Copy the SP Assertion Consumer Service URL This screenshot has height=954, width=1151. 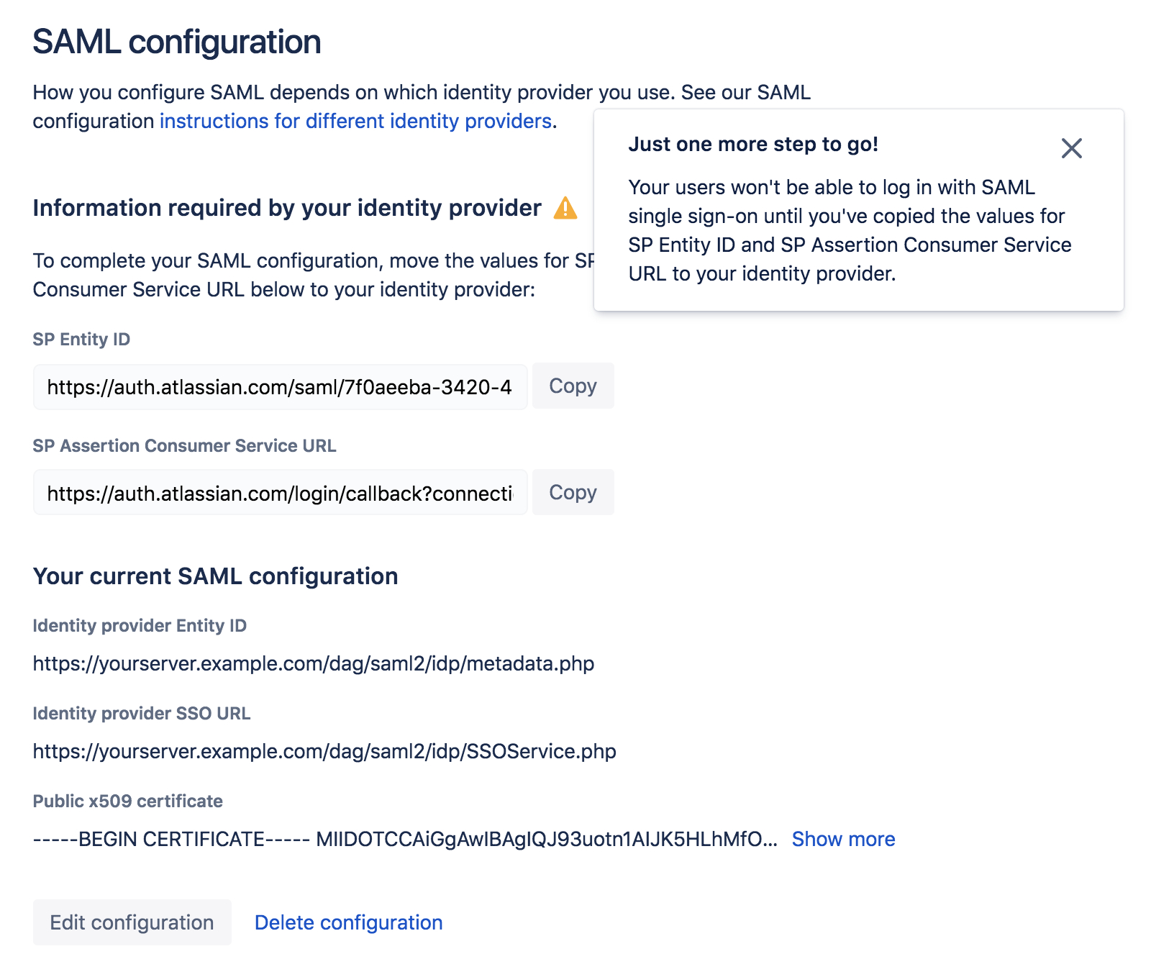click(x=573, y=492)
